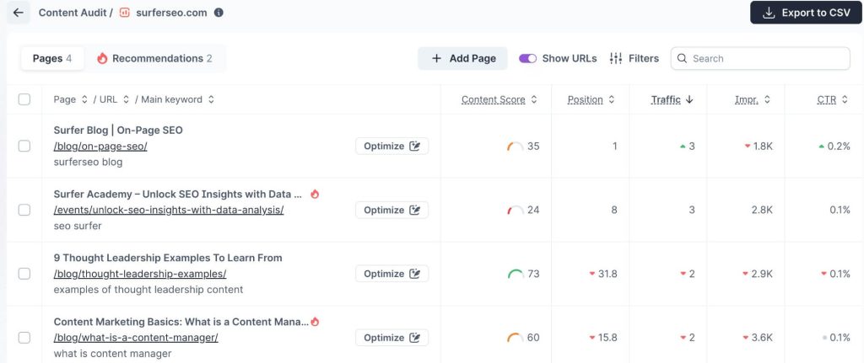Image resolution: width=864 pixels, height=363 pixels.
Task: Click the magnifier icon in the search box
Action: point(683,58)
